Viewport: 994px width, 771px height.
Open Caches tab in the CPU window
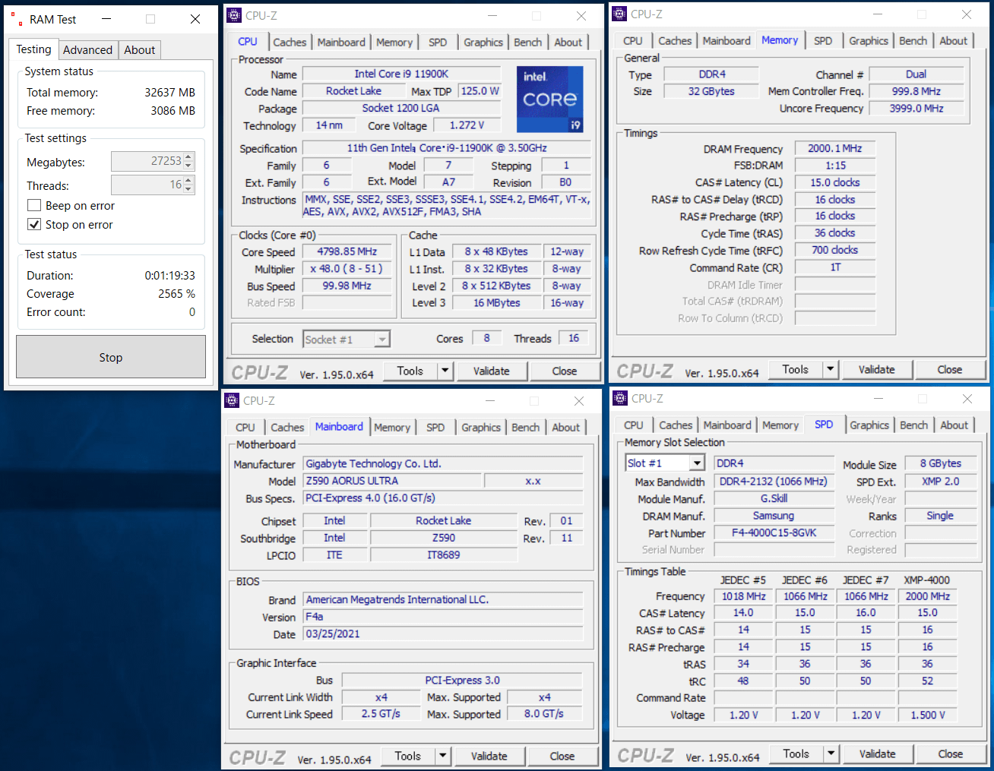pyautogui.click(x=290, y=43)
